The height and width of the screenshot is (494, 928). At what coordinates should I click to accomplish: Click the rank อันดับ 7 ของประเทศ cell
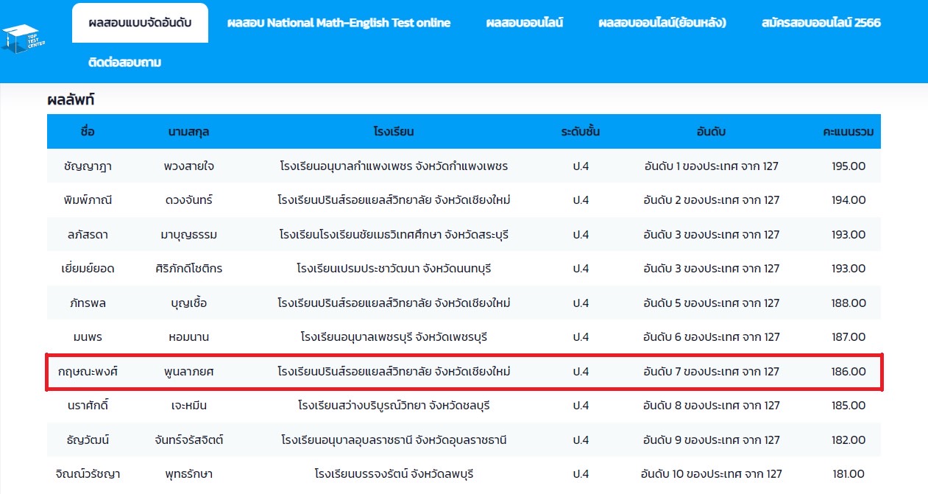(x=711, y=372)
